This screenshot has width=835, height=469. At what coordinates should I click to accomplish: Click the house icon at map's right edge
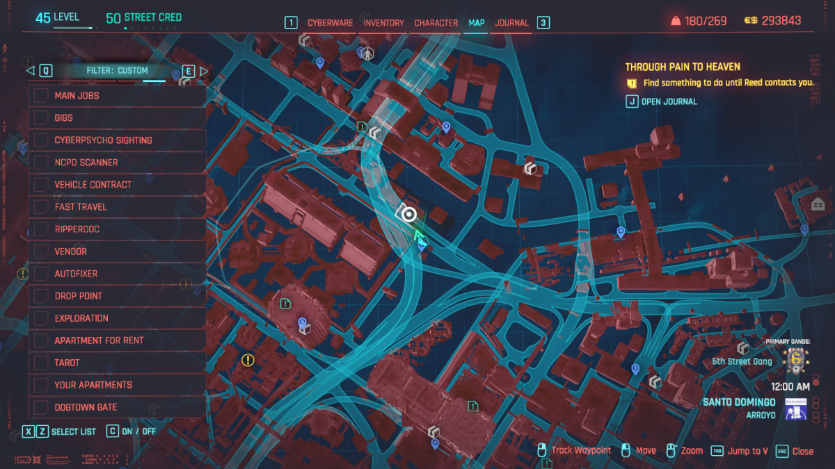click(x=818, y=204)
